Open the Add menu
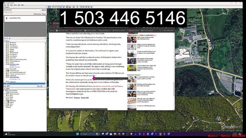Screen dimensions: 246x138 tap(19, 5)
